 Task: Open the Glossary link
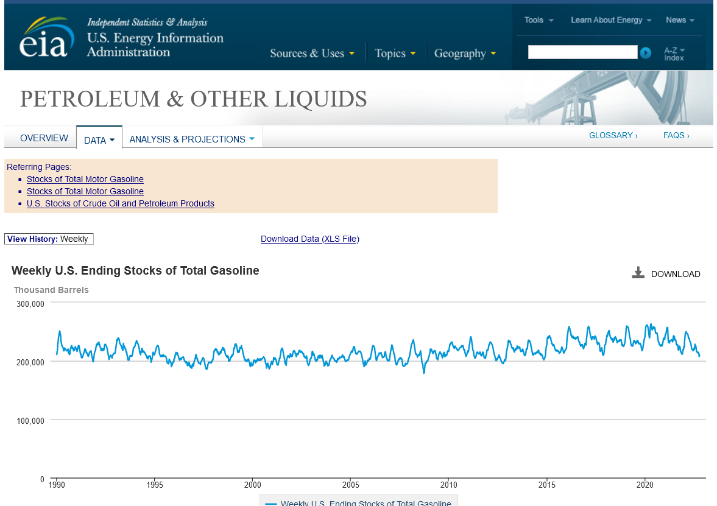coord(613,135)
